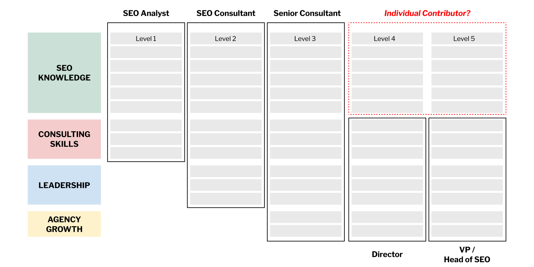The height and width of the screenshot is (267, 534).
Task: Select the Level 2 cell
Action: [x=226, y=39]
